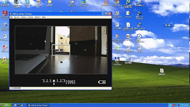The height and width of the screenshot is (107, 190).
Task: Click the taskbar clock
Action: click(x=184, y=105)
